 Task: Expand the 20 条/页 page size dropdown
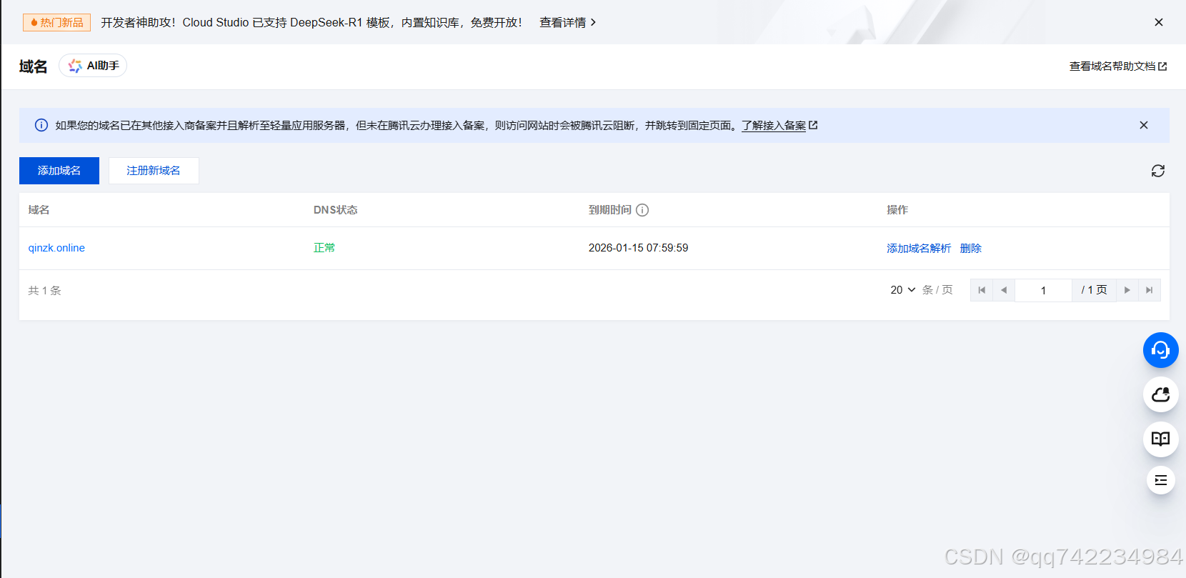pos(902,290)
